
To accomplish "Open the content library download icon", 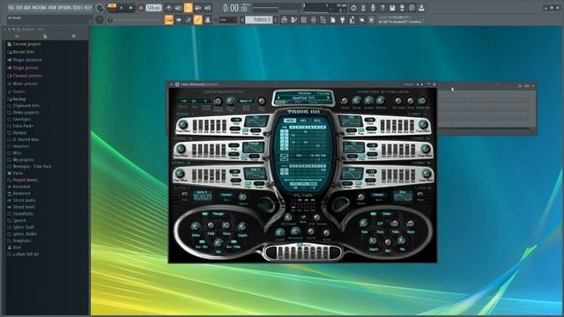I will [421, 8].
